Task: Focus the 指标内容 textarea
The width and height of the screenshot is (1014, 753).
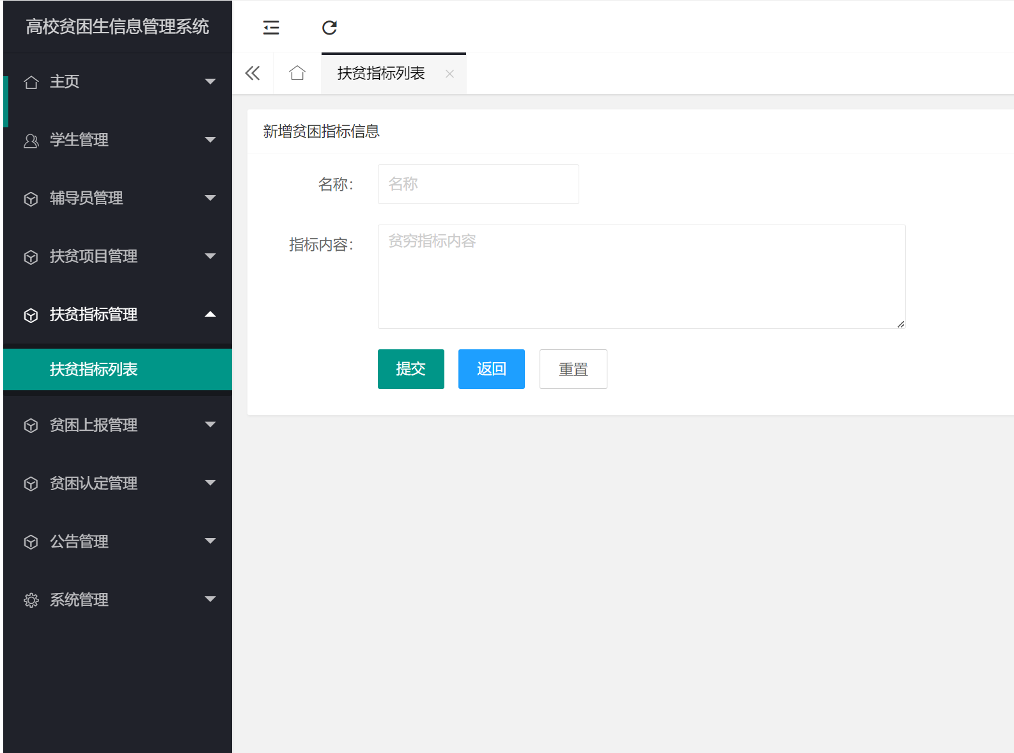Action: tap(642, 276)
